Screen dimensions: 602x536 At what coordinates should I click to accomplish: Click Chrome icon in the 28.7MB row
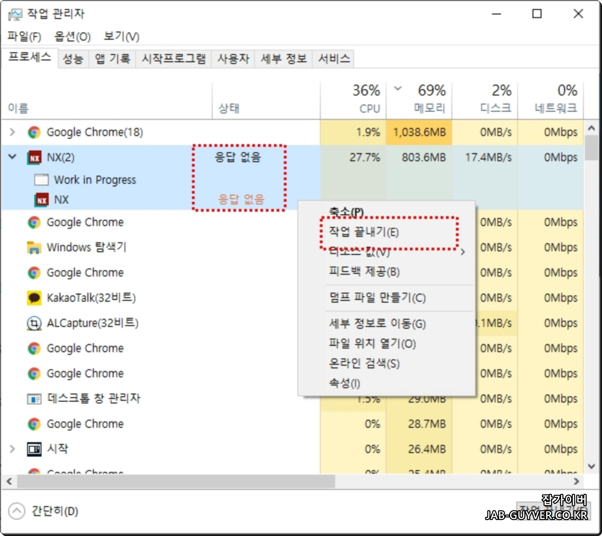click(34, 424)
